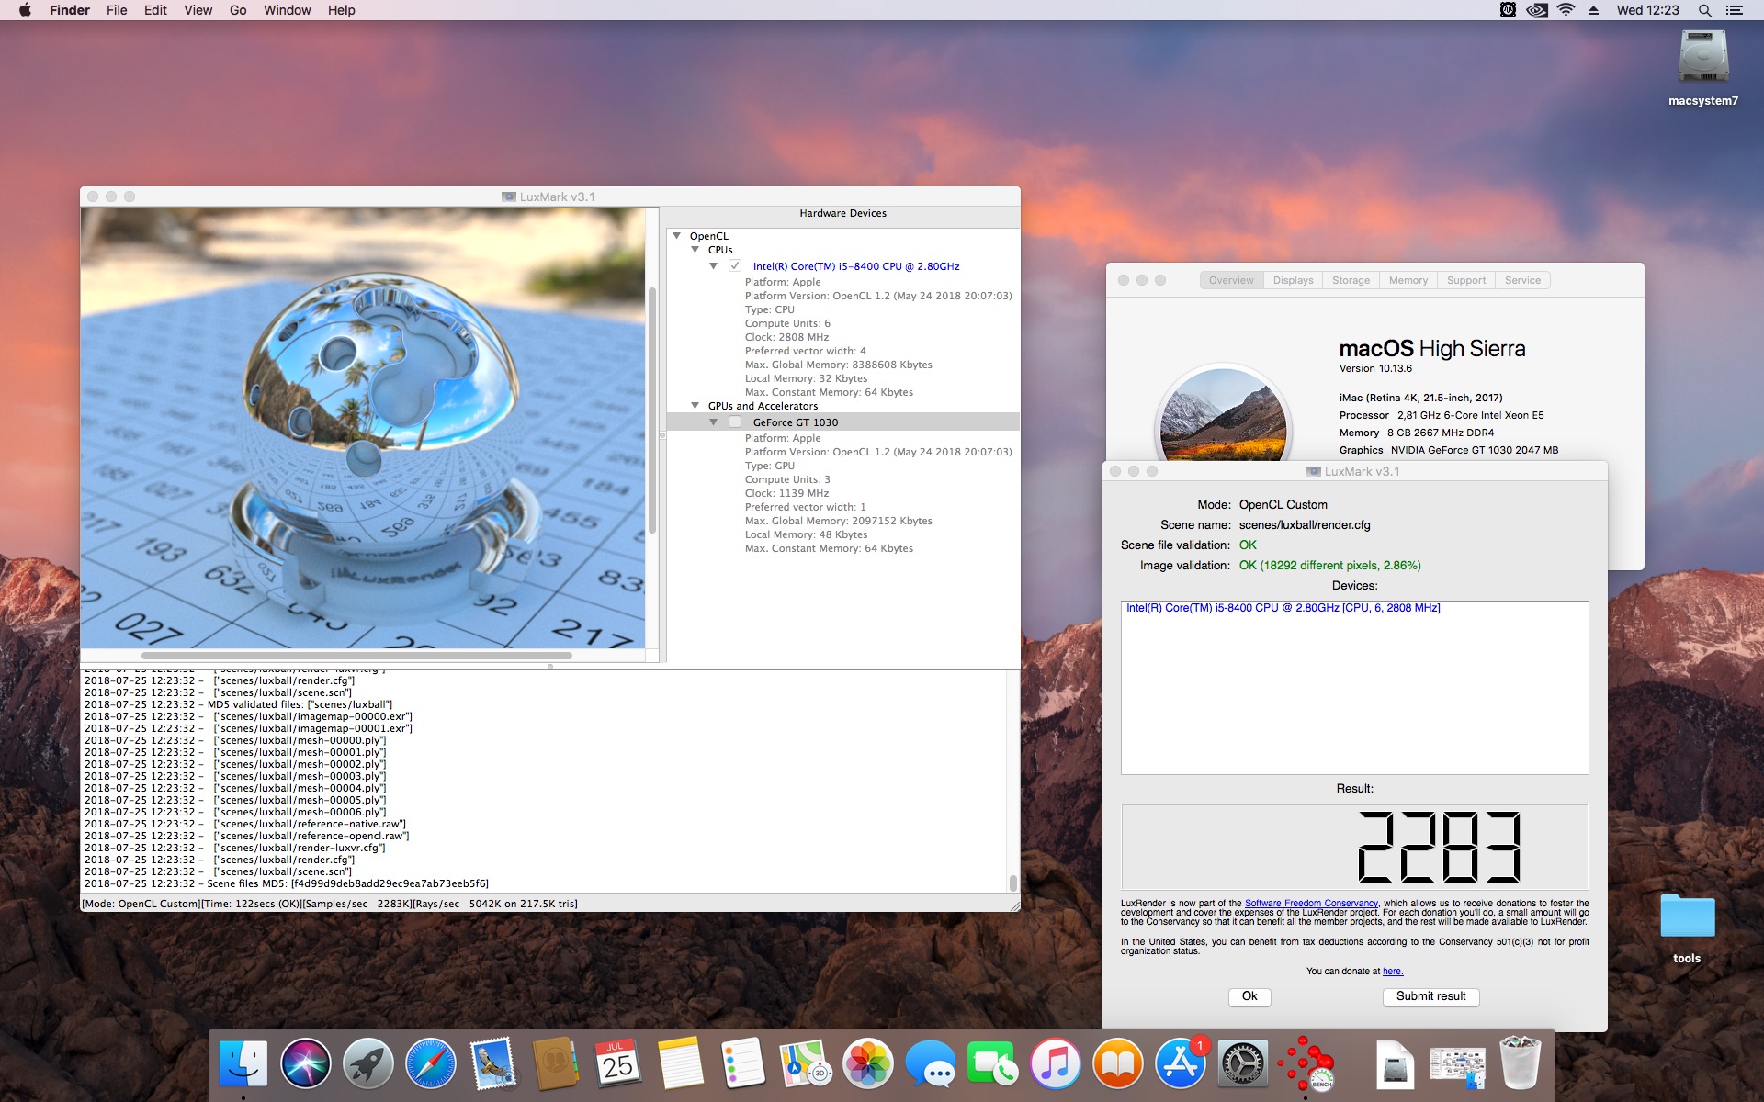Uncheck the Intel Core i5-8400 CPU device
This screenshot has width=1764, height=1102.
[x=735, y=266]
